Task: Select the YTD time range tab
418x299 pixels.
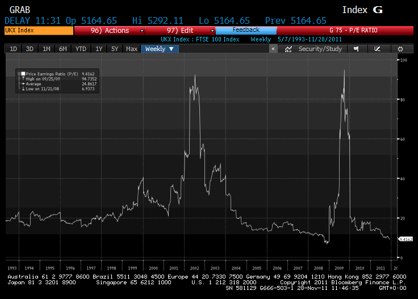Action: [81, 49]
